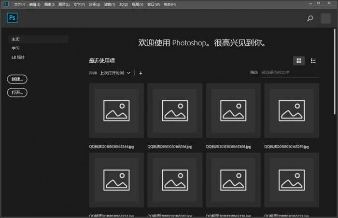
Task: Expand the 上次打开时间 sort dropdown
Action: click(x=115, y=73)
